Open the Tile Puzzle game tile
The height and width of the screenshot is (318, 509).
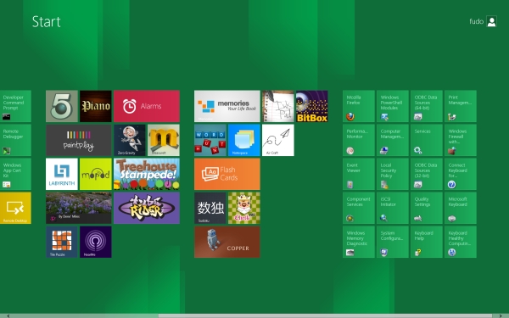[x=62, y=242]
